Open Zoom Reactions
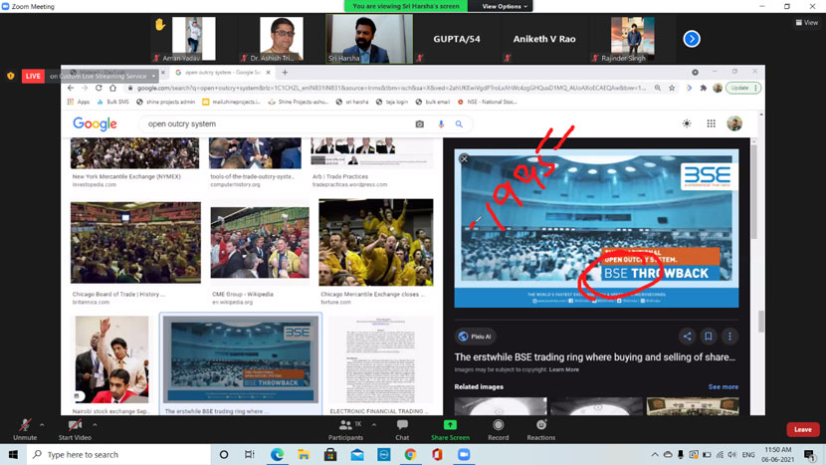Image resolution: width=826 pixels, height=465 pixels. pyautogui.click(x=541, y=429)
